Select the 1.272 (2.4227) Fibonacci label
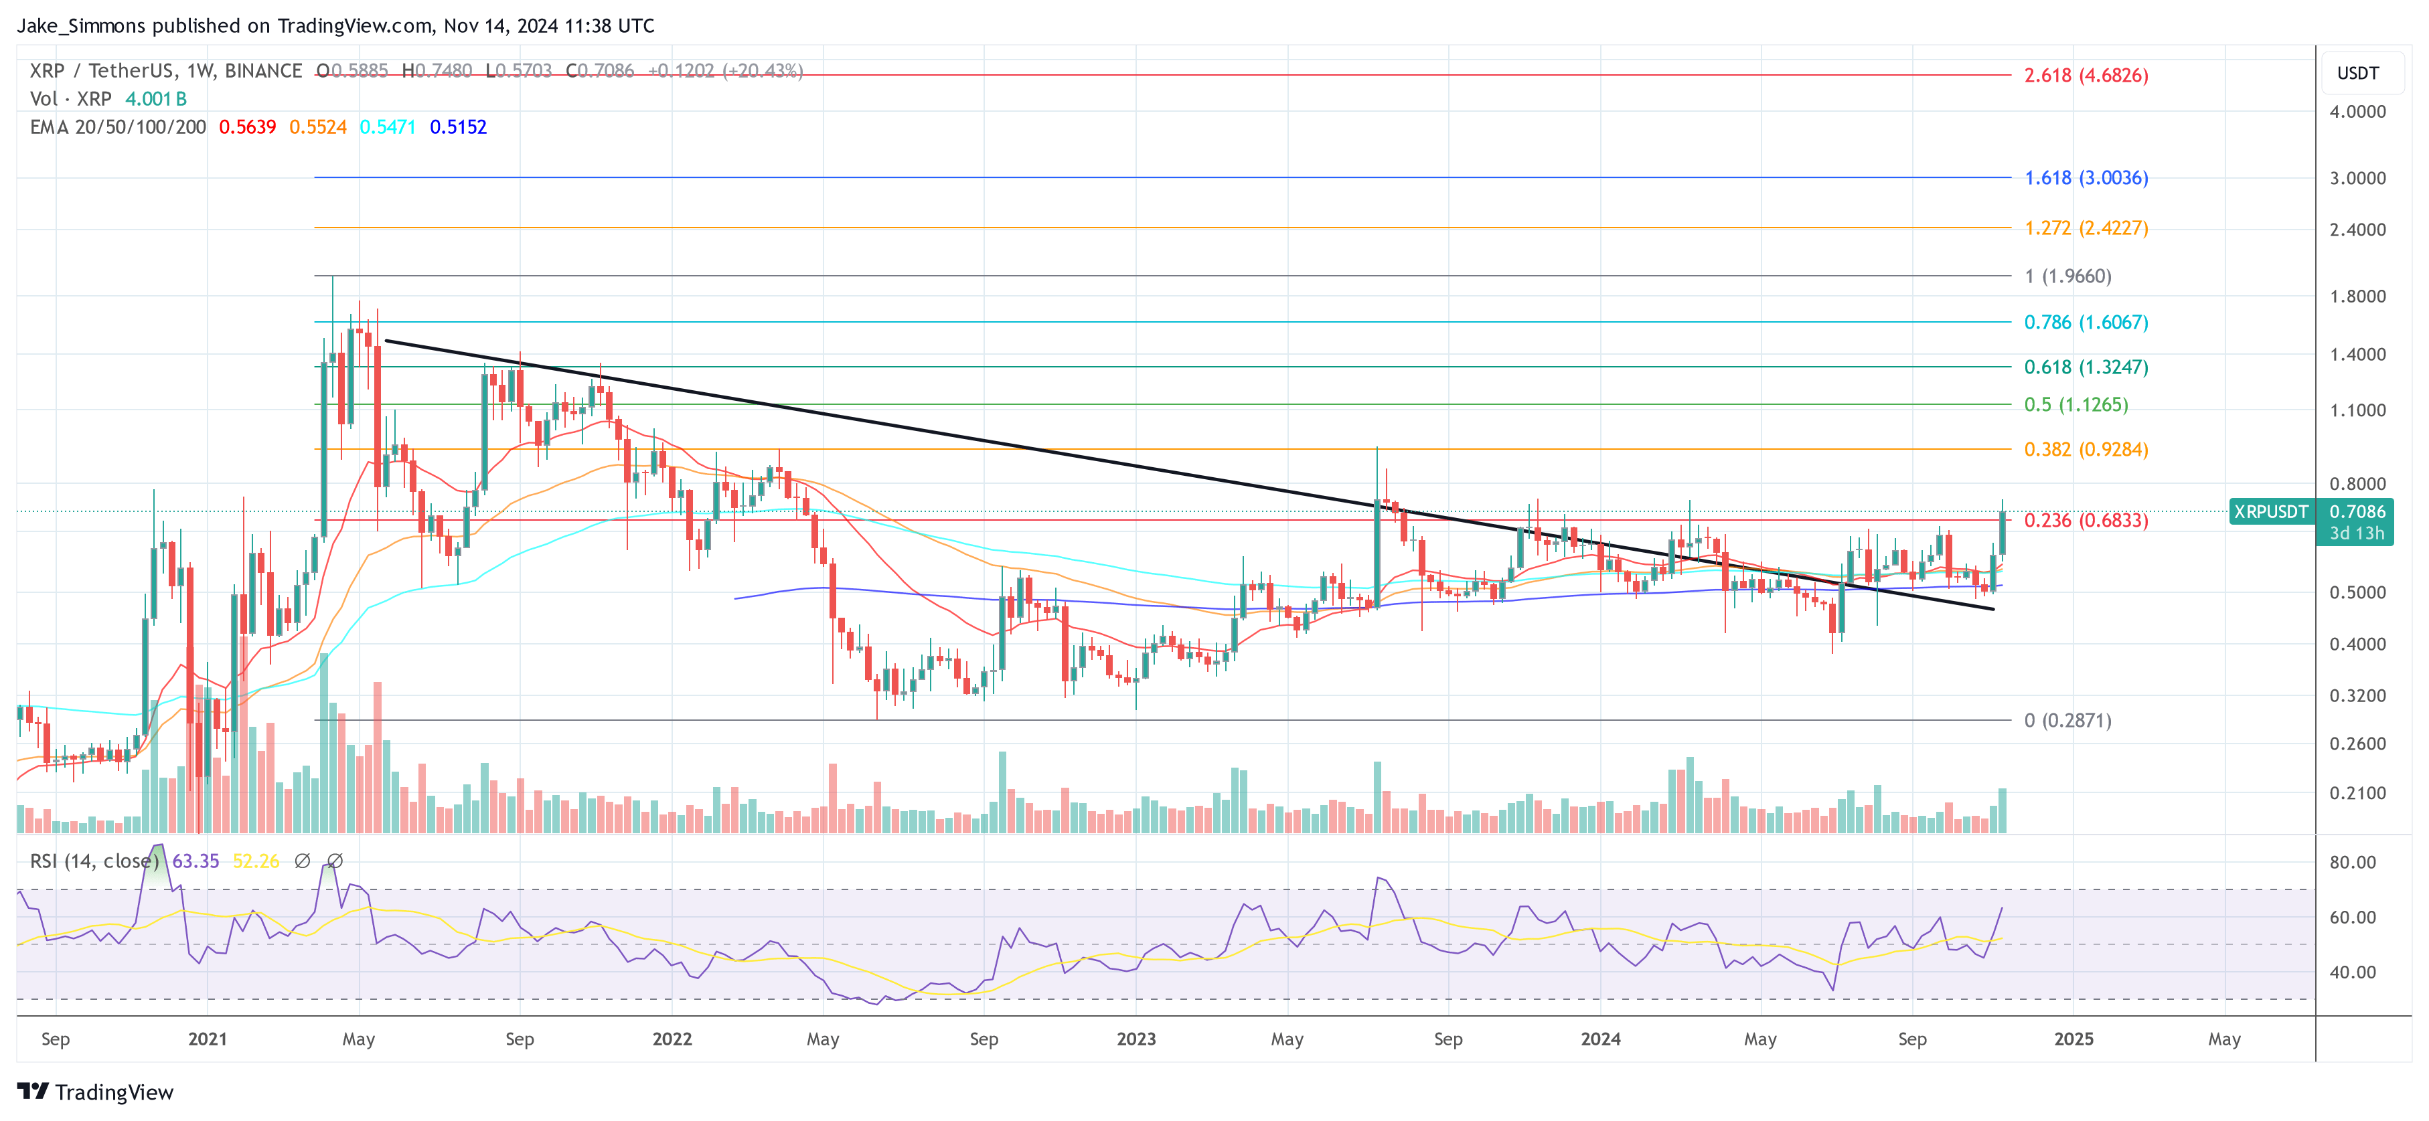2429x1121 pixels. (x=2086, y=228)
